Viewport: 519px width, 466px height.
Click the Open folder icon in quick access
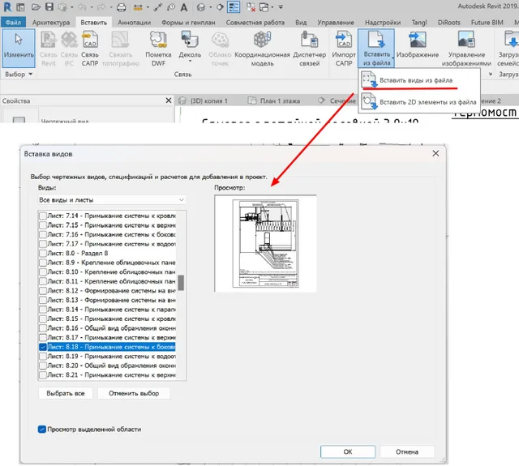pos(36,7)
